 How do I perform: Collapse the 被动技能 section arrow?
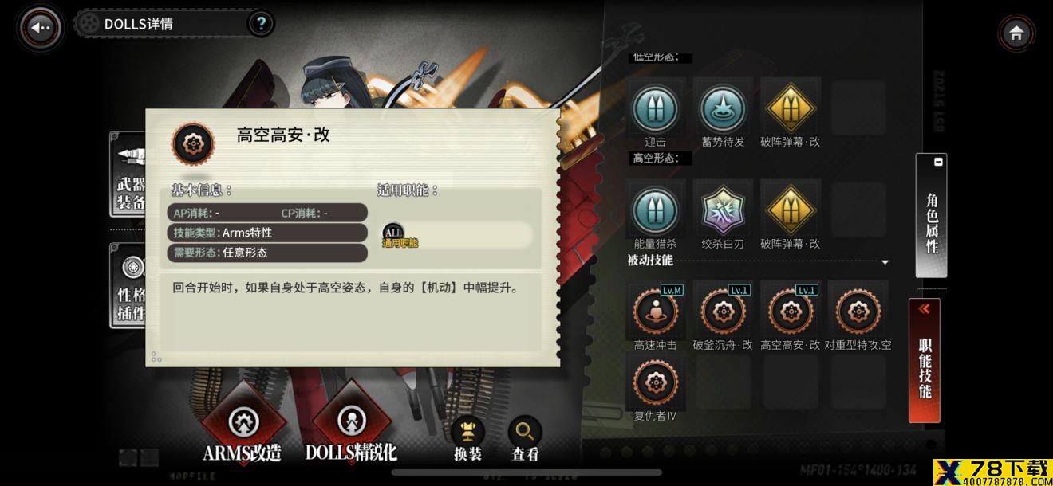point(884,262)
